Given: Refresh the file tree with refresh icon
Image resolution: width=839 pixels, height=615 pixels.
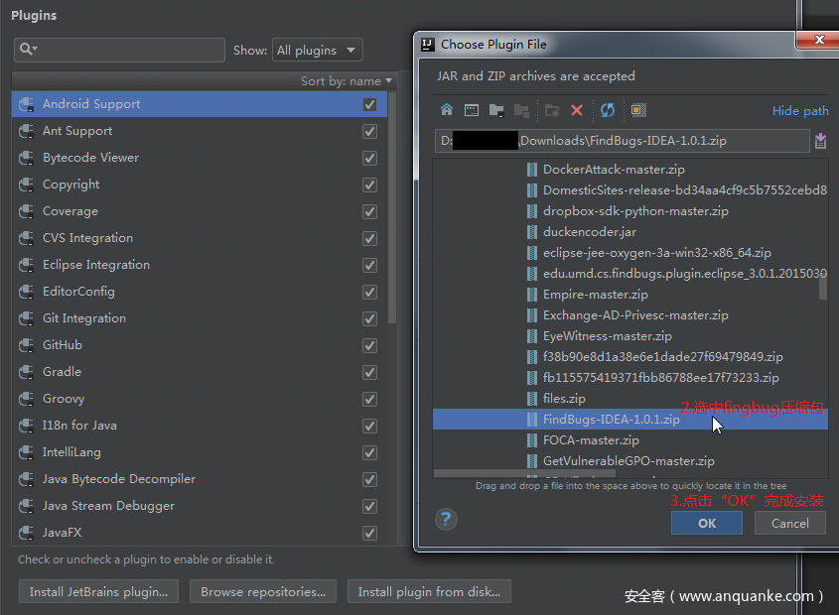Looking at the screenshot, I should (608, 110).
